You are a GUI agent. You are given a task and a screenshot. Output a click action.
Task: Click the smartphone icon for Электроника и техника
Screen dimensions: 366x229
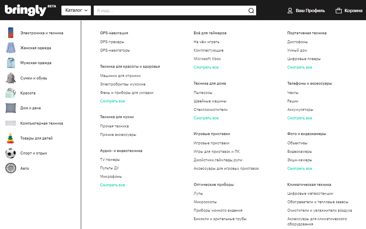[11, 33]
